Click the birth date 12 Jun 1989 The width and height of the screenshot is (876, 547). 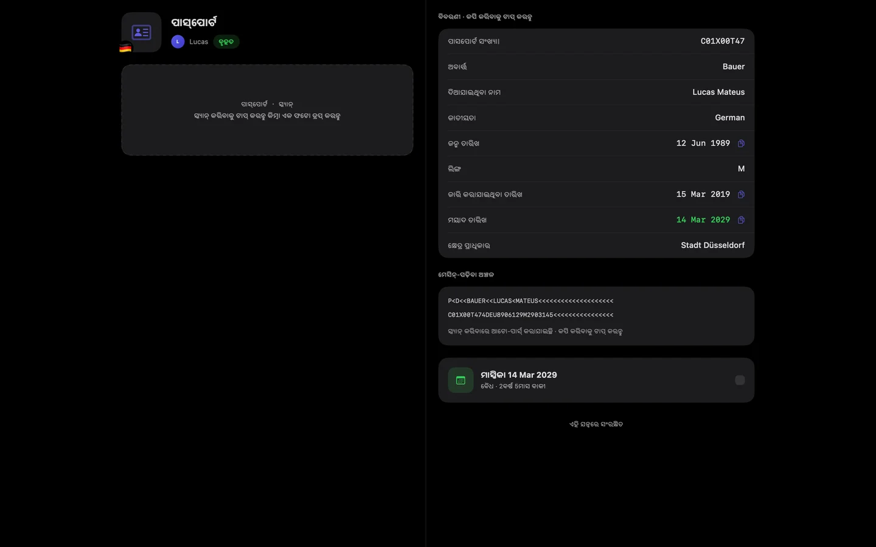(703, 143)
